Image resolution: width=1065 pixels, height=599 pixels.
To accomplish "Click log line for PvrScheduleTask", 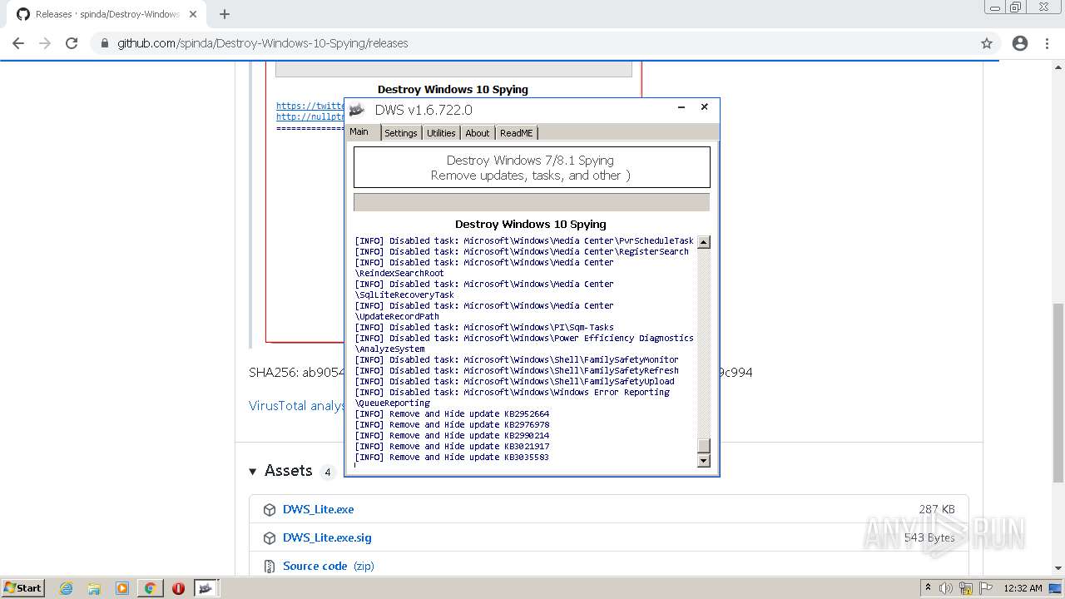I will pos(524,240).
